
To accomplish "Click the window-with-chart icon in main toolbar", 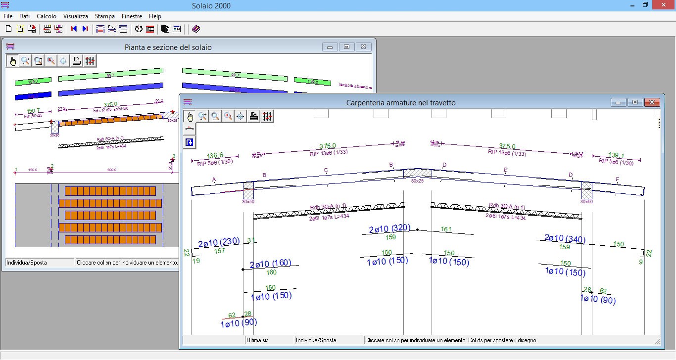I will 177,29.
